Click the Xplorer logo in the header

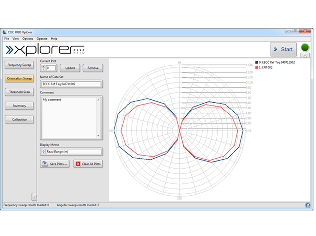(x=45, y=50)
